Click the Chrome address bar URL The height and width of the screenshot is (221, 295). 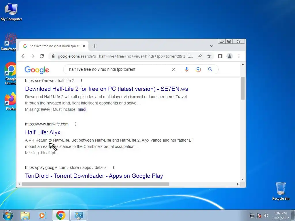tap(125, 56)
